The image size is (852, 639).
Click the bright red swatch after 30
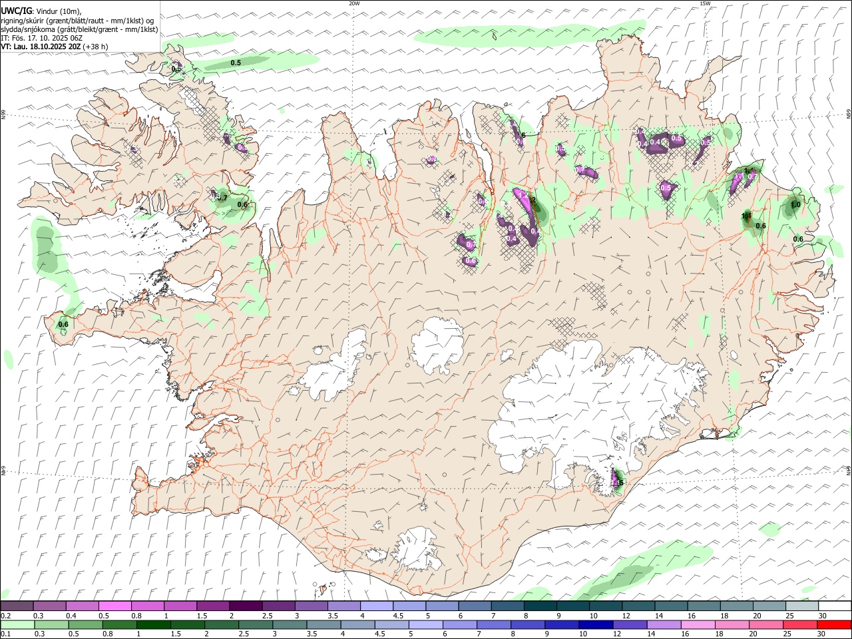click(x=834, y=624)
